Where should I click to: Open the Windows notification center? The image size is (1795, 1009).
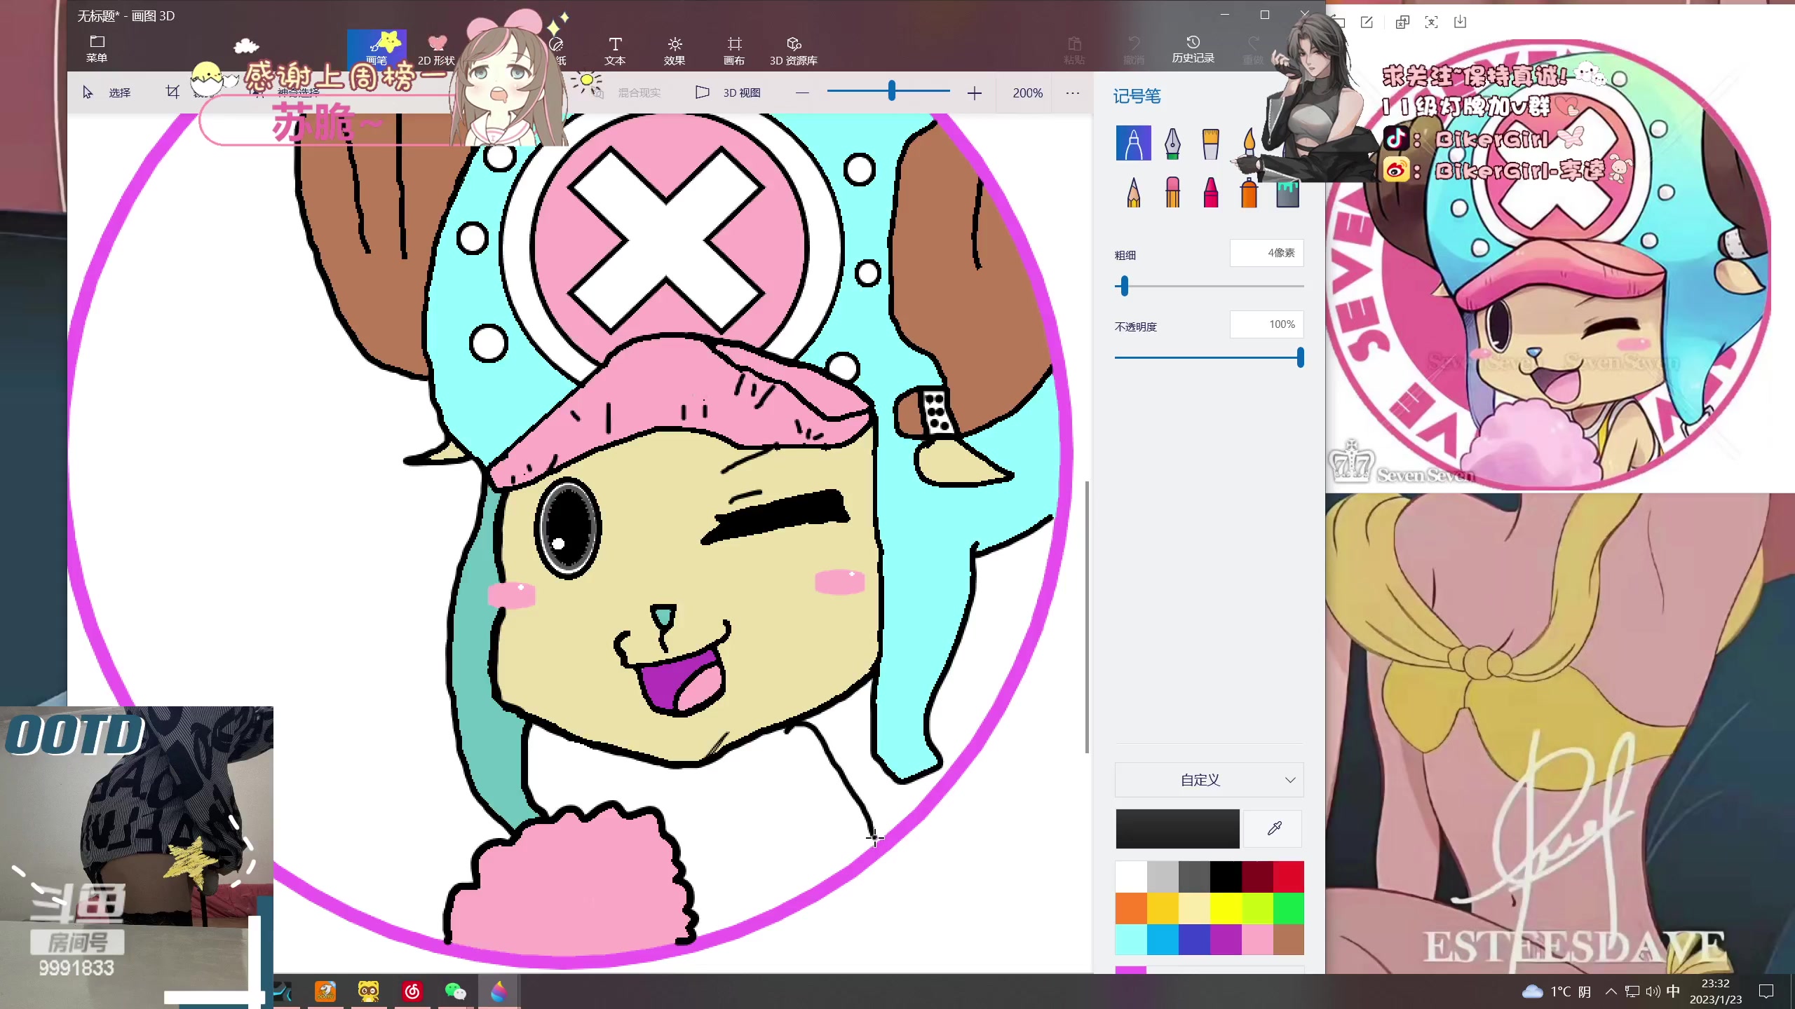pyautogui.click(x=1766, y=991)
